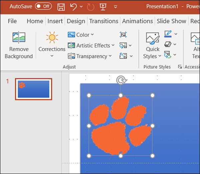Switch to the Home tab
The image size is (200, 174).
35,21
